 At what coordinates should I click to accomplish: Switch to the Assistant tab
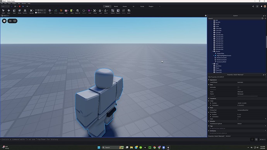click(x=228, y=136)
